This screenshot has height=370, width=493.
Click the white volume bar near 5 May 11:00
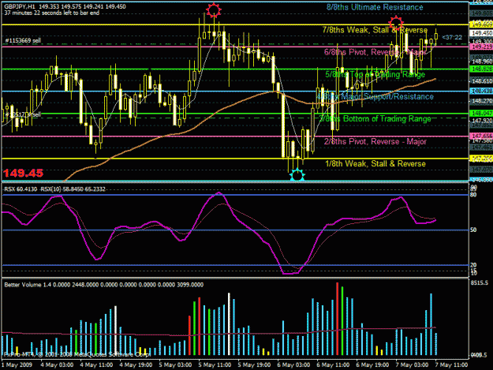pyautogui.click(x=229, y=324)
